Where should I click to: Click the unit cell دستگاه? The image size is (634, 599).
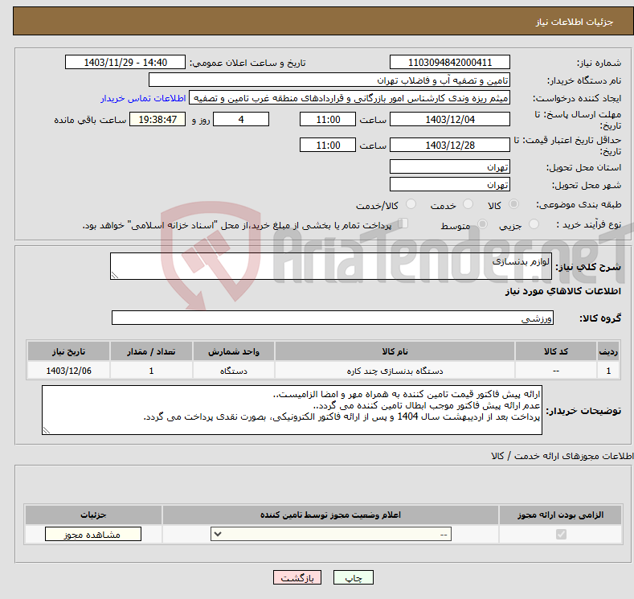234,371
